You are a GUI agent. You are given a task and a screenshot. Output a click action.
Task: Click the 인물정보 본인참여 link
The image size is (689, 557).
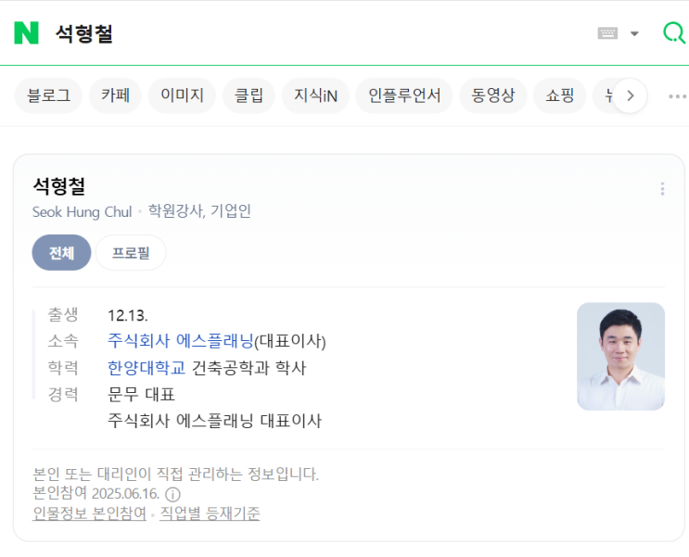89,513
